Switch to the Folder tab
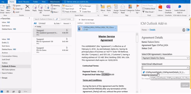This screenshot has width=191, height=94. [x=35, y=2]
